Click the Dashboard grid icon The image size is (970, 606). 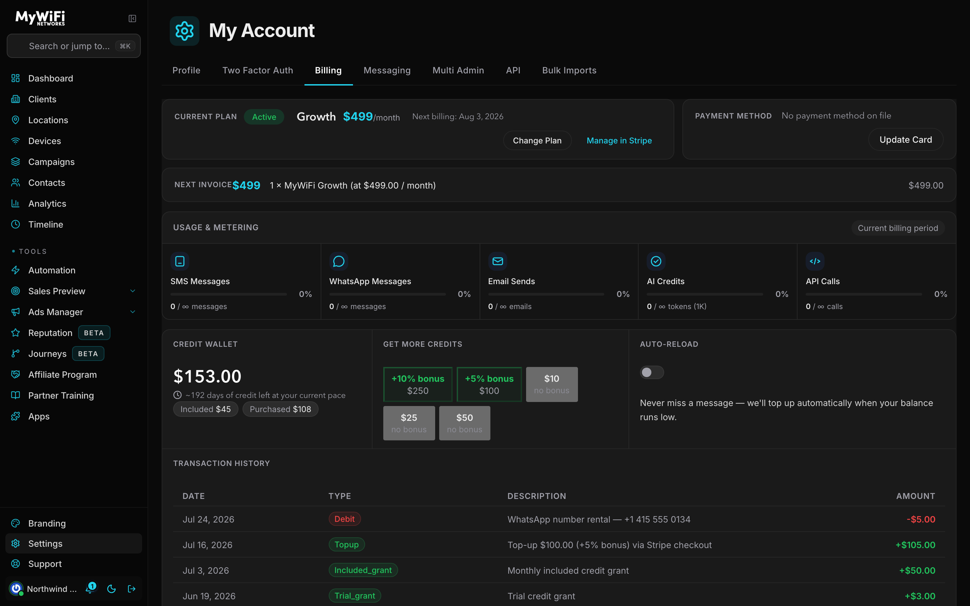tap(15, 78)
